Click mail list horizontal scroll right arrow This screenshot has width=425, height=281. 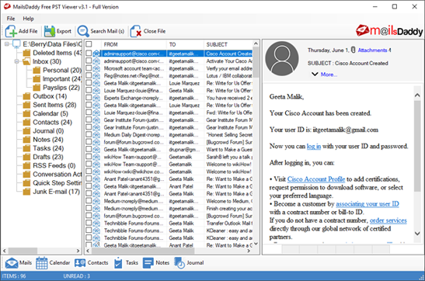coord(249,251)
